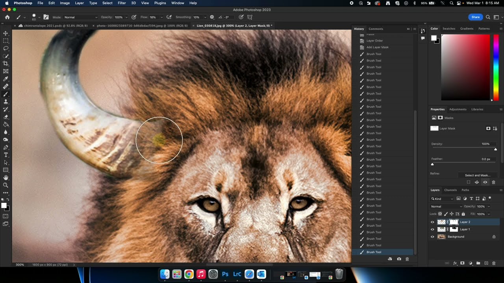Viewport: 504px width, 283px height.
Task: Select the Clone Stamp tool
Action: tap(6, 102)
